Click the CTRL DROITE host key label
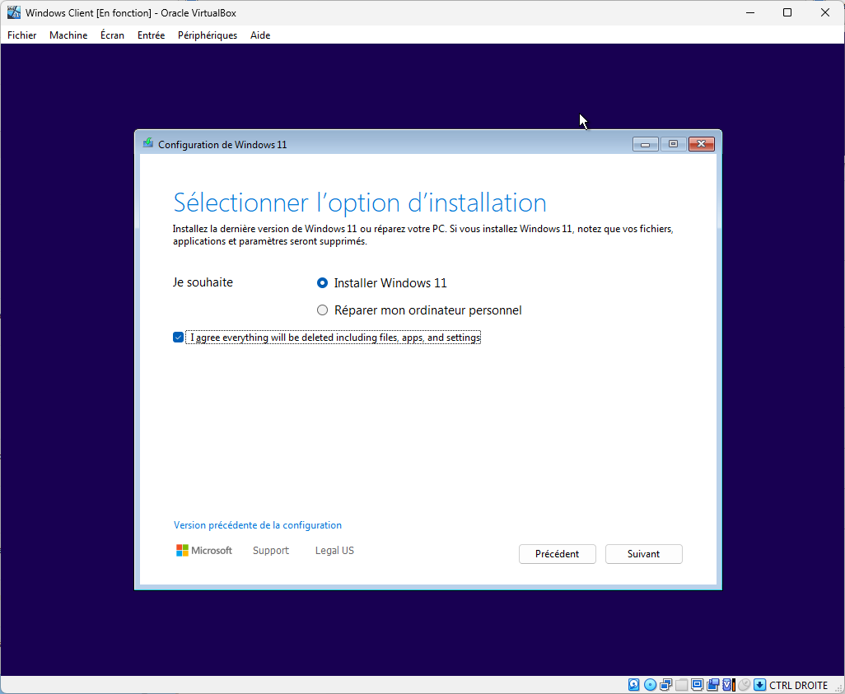Viewport: 845px width, 694px height. (x=799, y=686)
